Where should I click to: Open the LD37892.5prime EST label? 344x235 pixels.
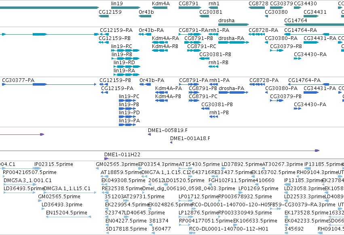click(x=242, y=164)
